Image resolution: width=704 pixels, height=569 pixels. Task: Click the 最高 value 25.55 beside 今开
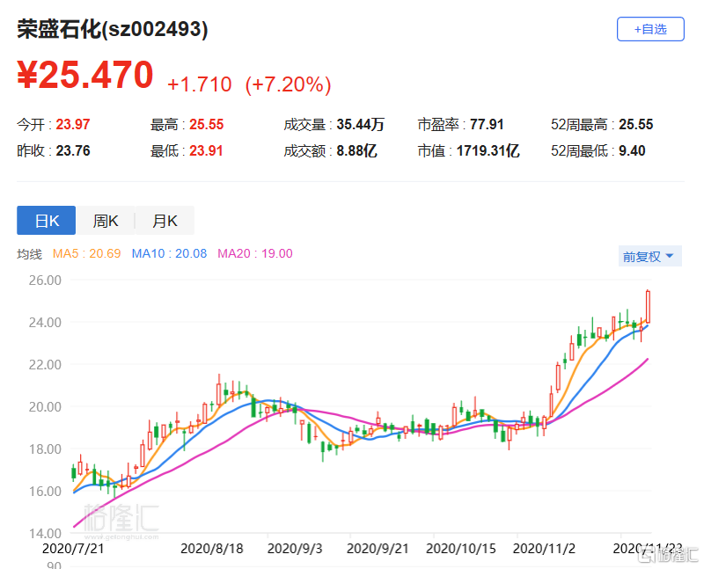pos(207,124)
